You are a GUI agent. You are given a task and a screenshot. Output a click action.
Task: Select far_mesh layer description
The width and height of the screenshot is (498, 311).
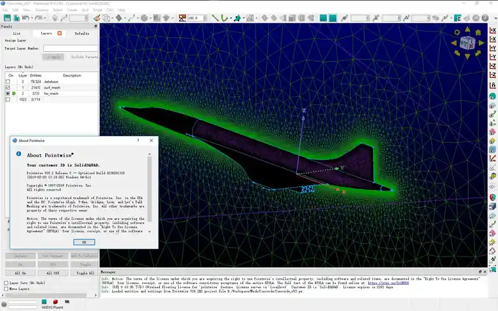coord(51,94)
